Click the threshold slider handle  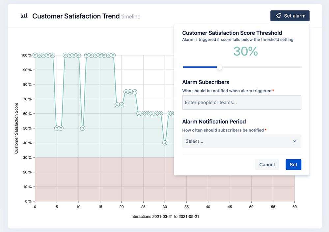coord(219,67)
